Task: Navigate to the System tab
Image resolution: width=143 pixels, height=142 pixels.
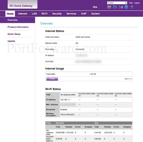Action: click(x=96, y=14)
